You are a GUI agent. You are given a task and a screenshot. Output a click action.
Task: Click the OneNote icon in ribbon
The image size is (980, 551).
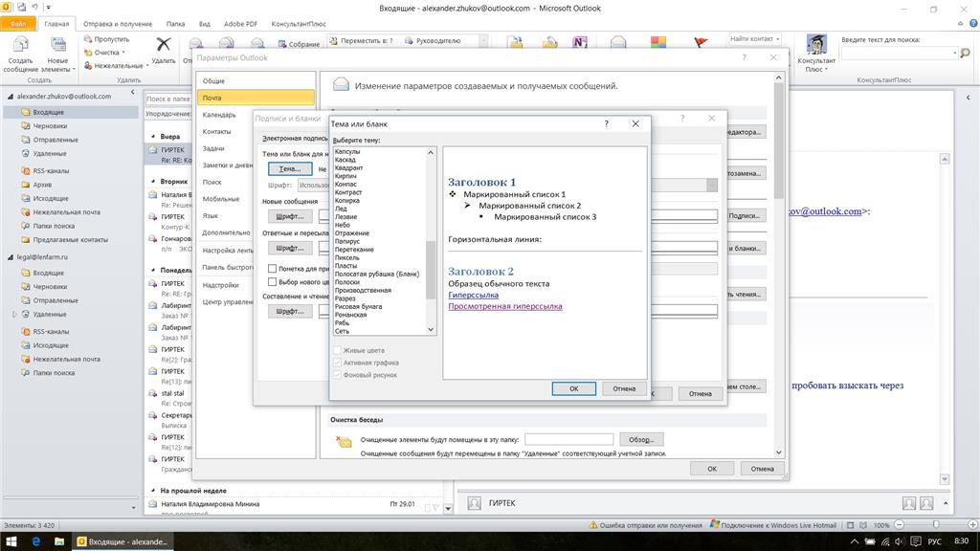pos(579,42)
